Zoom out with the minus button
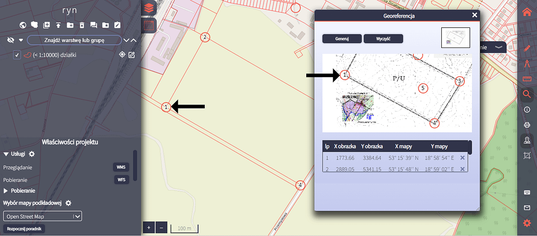This screenshot has width=537, height=236. pos(162,227)
